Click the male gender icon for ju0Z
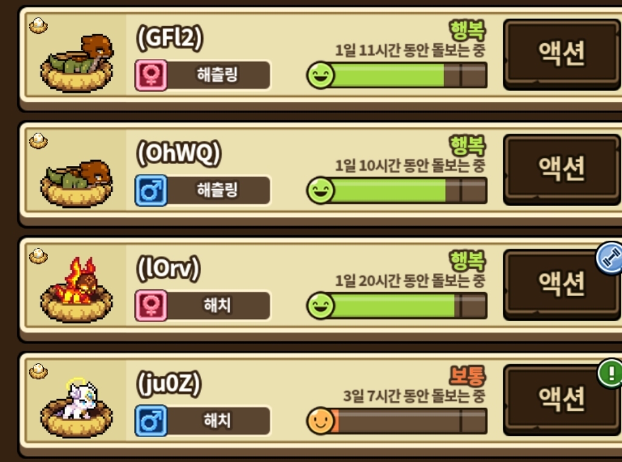Image resolution: width=622 pixels, height=462 pixels. 151,421
